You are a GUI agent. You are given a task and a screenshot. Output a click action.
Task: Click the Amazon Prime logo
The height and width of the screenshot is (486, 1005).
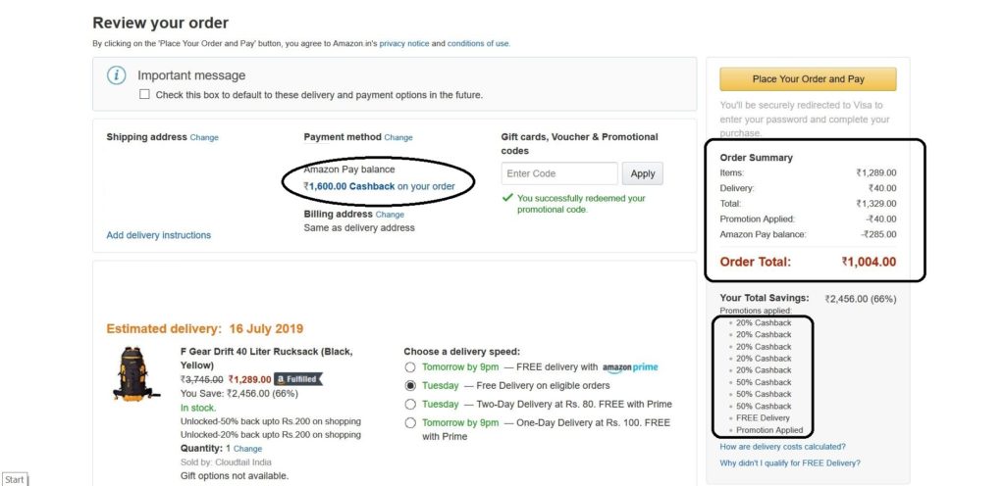point(630,367)
